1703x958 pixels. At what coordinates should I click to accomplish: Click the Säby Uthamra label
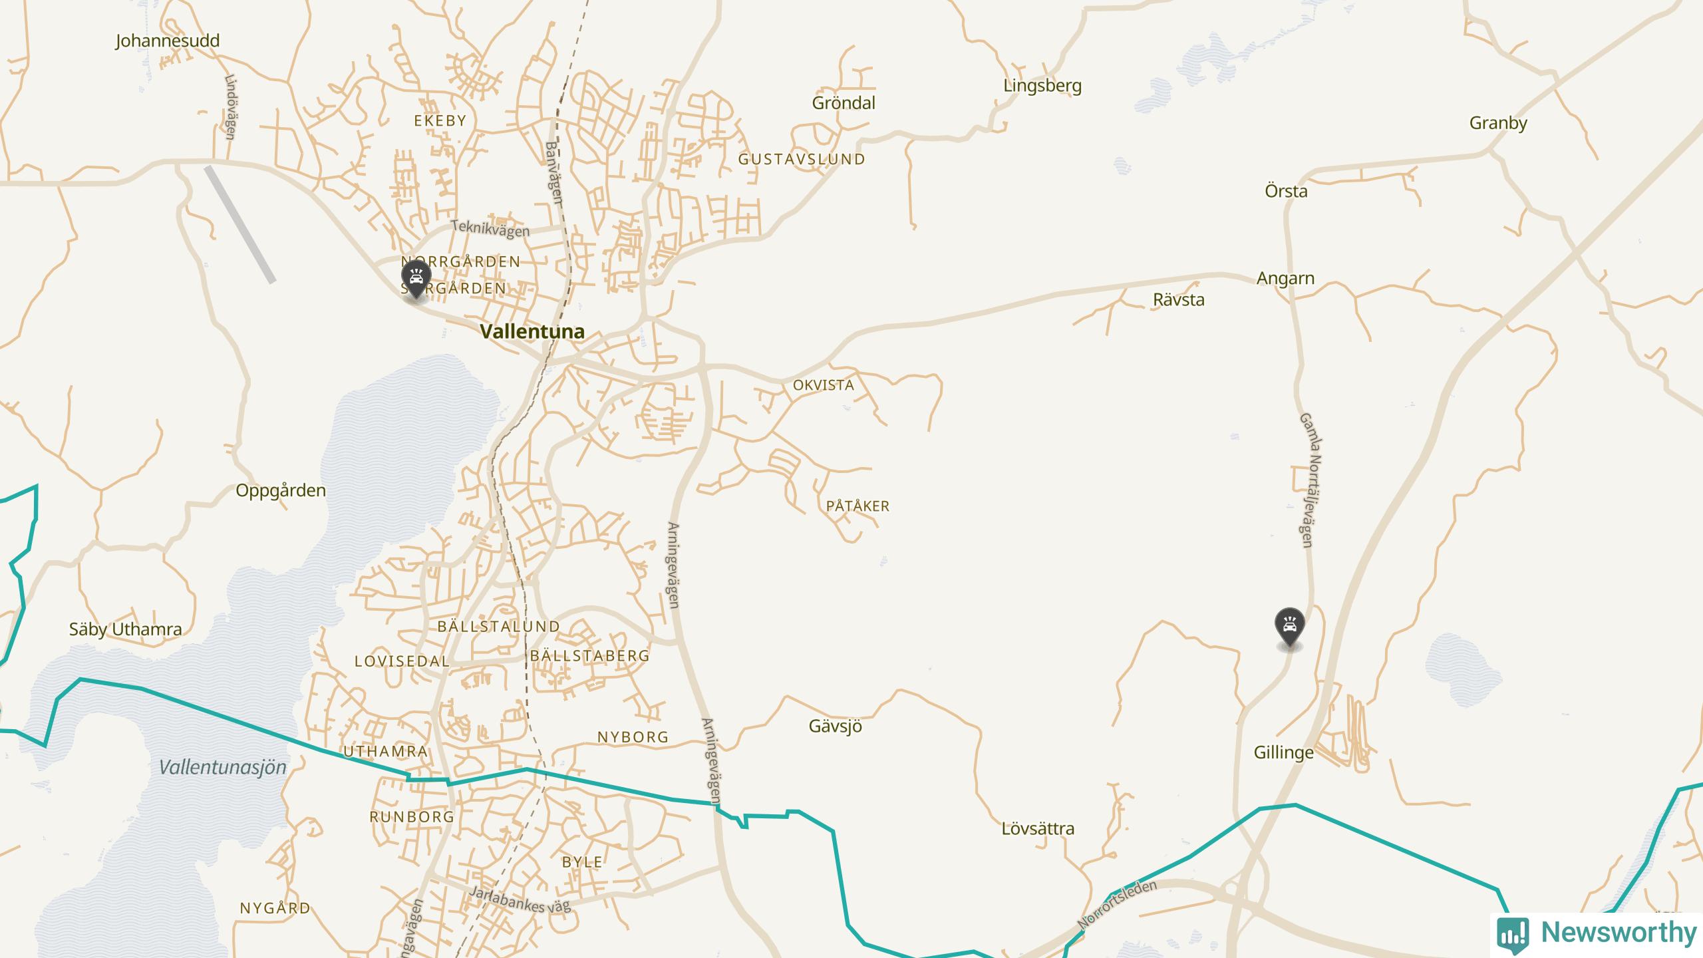(126, 629)
